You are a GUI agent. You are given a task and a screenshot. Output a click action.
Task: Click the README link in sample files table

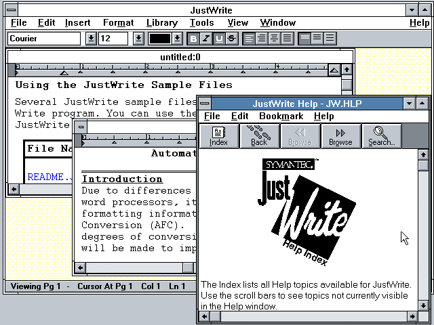(50, 177)
